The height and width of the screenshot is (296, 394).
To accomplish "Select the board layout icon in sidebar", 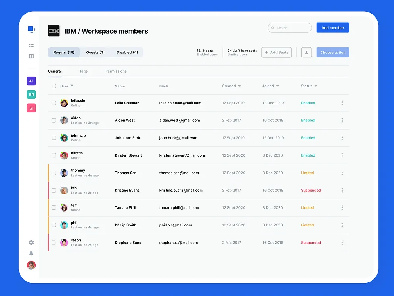I will point(31,56).
